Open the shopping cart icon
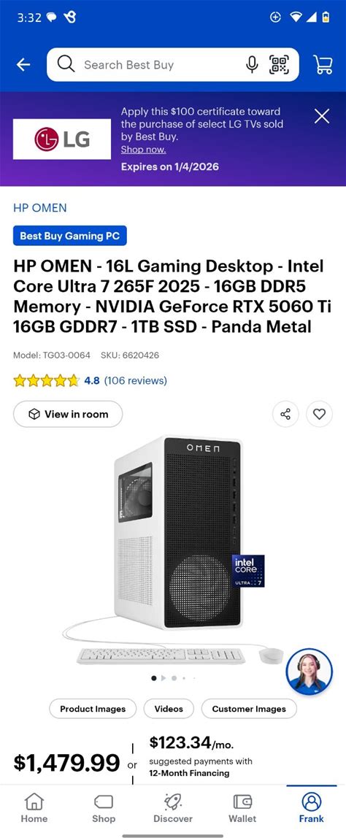346x838 pixels. click(323, 65)
